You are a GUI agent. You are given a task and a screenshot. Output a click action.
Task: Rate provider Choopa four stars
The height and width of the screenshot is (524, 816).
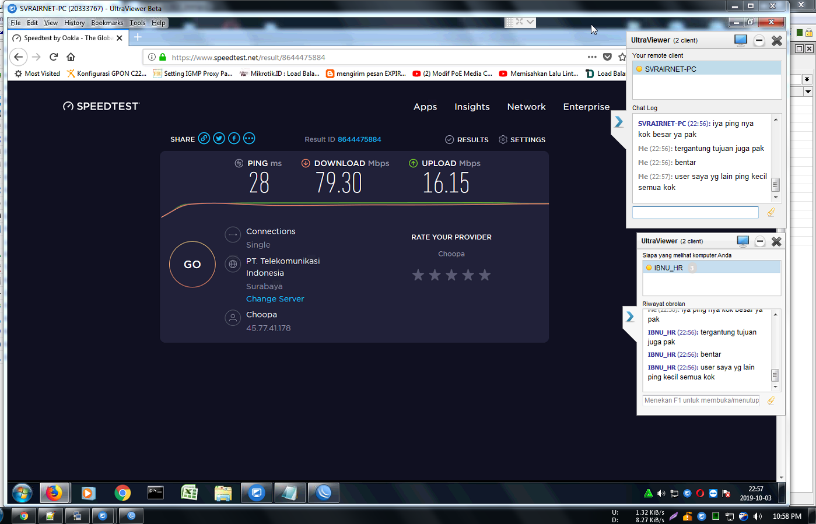[468, 275]
